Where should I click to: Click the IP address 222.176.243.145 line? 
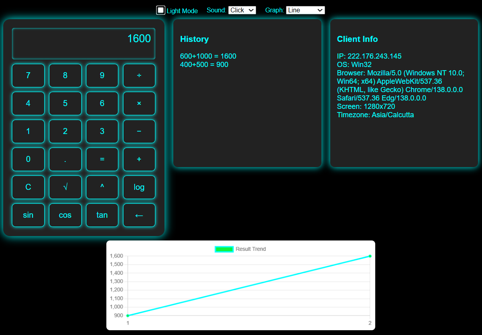369,56
